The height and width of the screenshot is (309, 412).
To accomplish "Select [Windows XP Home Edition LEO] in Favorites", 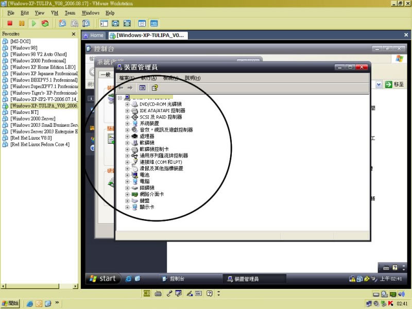I will pos(43,67).
